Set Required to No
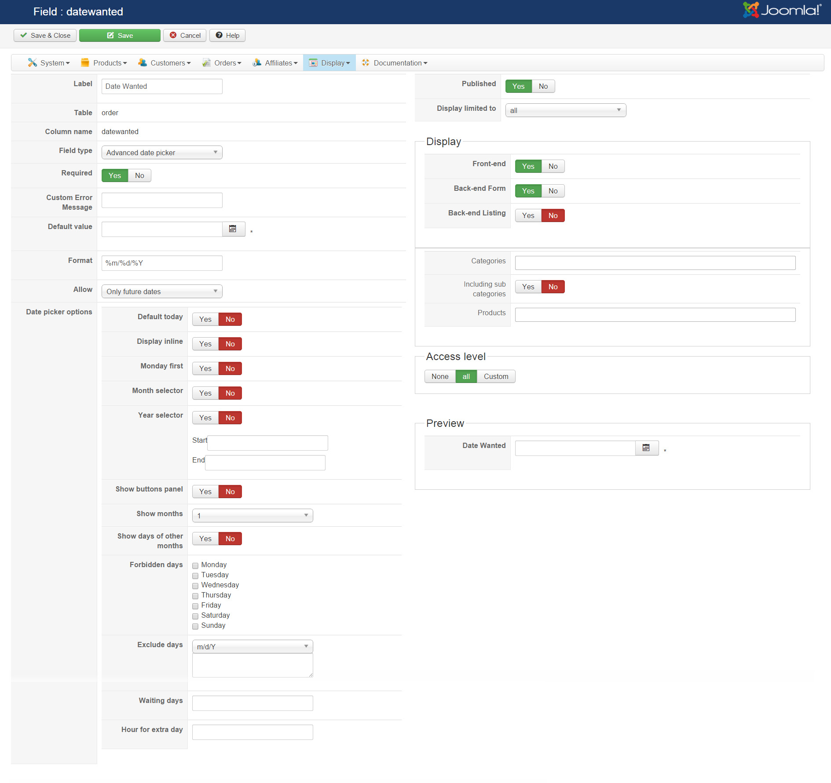 139,175
